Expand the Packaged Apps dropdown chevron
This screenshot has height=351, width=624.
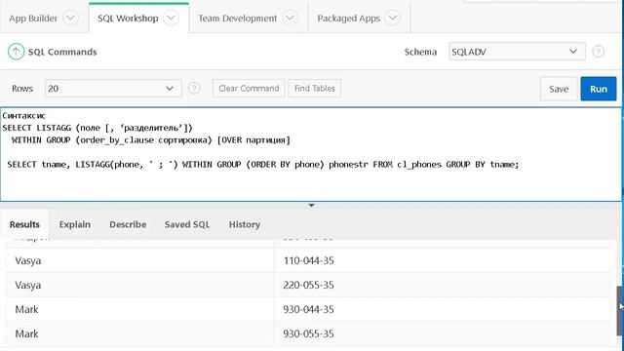point(392,18)
